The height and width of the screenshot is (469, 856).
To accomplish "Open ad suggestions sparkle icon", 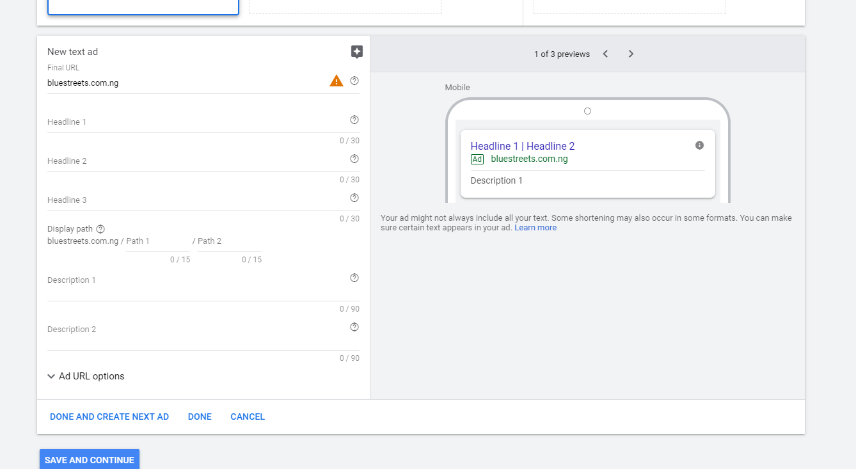I will (x=357, y=52).
